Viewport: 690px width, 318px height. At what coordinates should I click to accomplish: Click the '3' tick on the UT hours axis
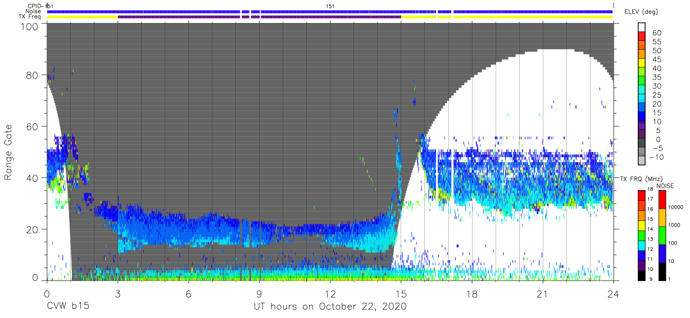pyautogui.click(x=117, y=294)
